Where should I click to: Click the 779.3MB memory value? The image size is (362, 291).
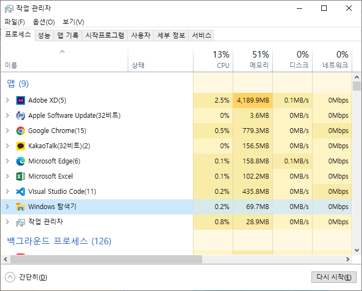255,131
